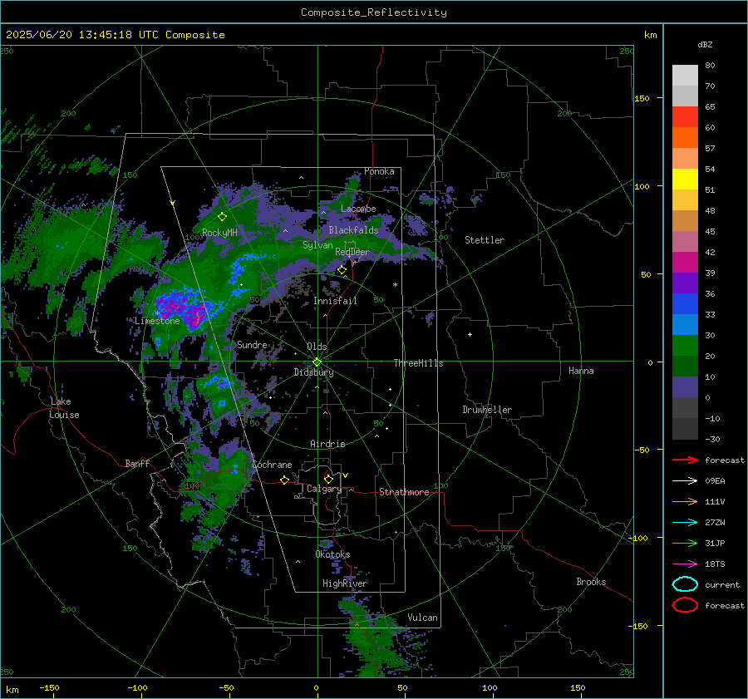This screenshot has width=748, height=699.
Task: Select the Sundre map label
Action: click(252, 345)
